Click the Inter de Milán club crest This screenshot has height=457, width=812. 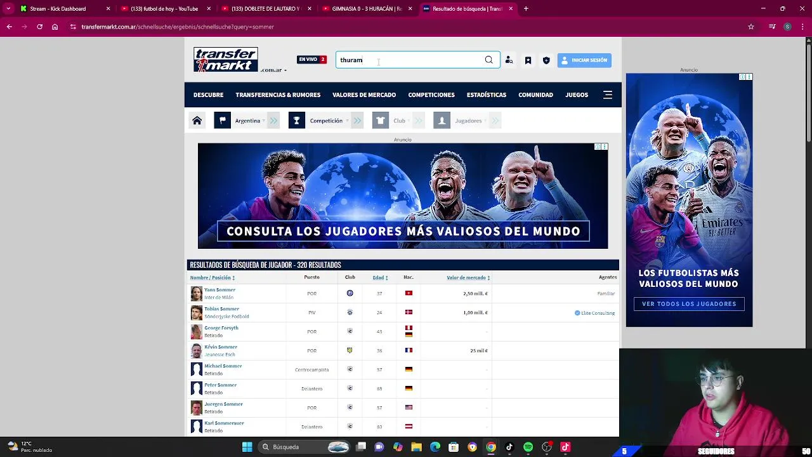[x=350, y=293]
